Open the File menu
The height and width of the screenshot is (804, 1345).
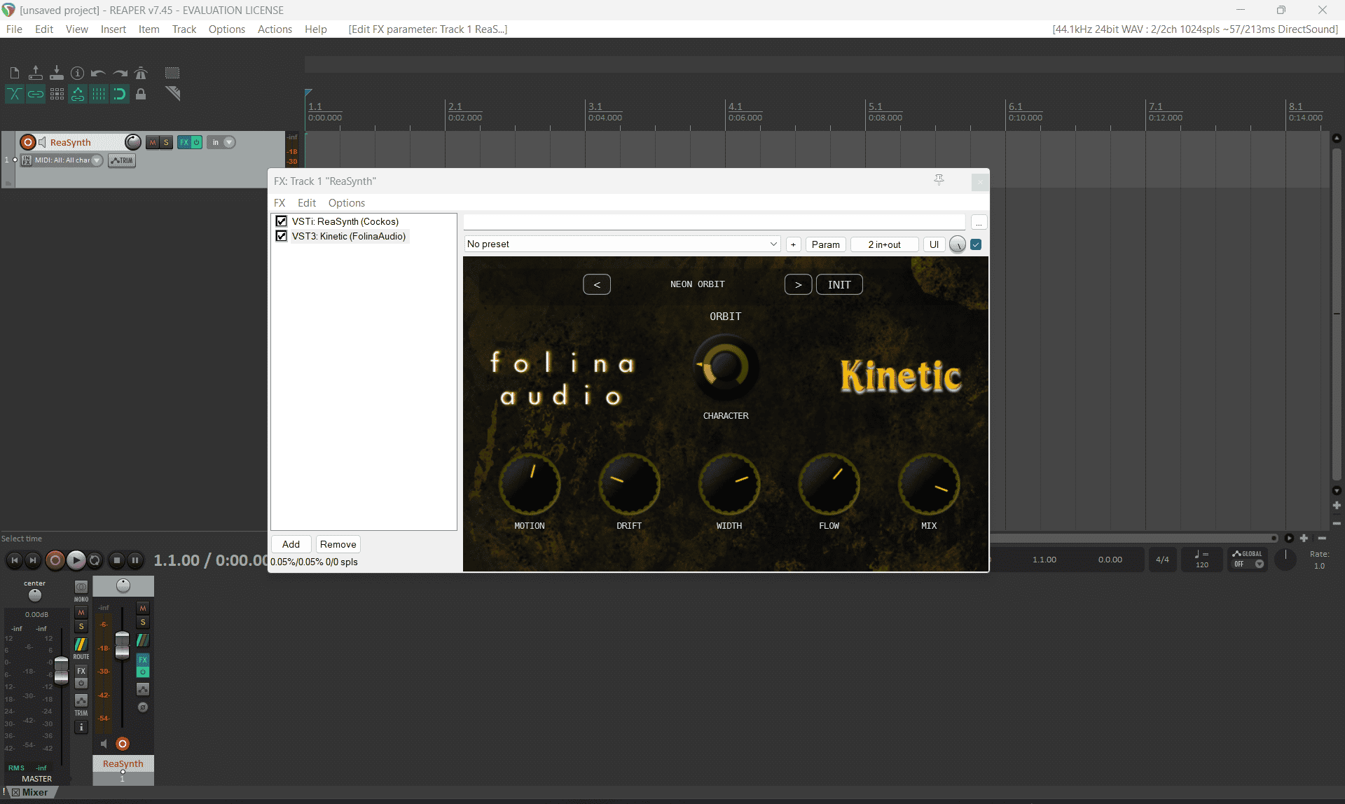click(x=14, y=29)
